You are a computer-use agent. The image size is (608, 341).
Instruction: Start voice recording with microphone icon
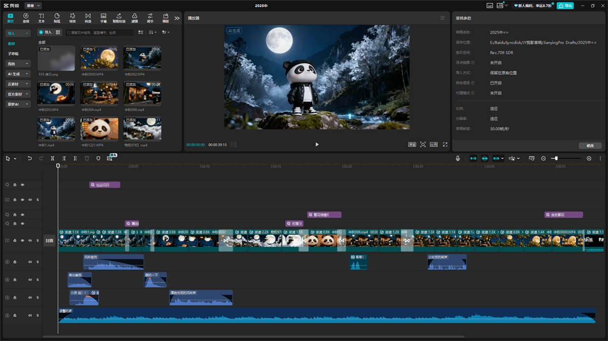(458, 158)
